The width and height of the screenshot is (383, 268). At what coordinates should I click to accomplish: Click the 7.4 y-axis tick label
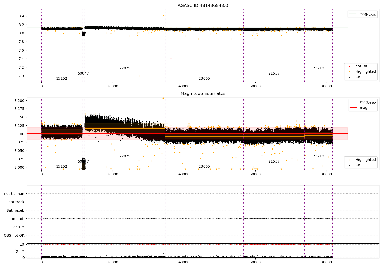point(21,59)
